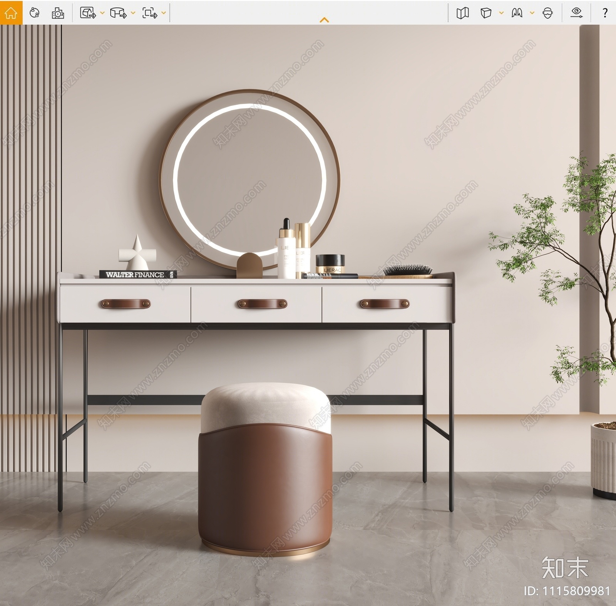Viewport: 616px width, 606px height.
Task: Click the walk/fly mode wings icon
Action: 517,13
